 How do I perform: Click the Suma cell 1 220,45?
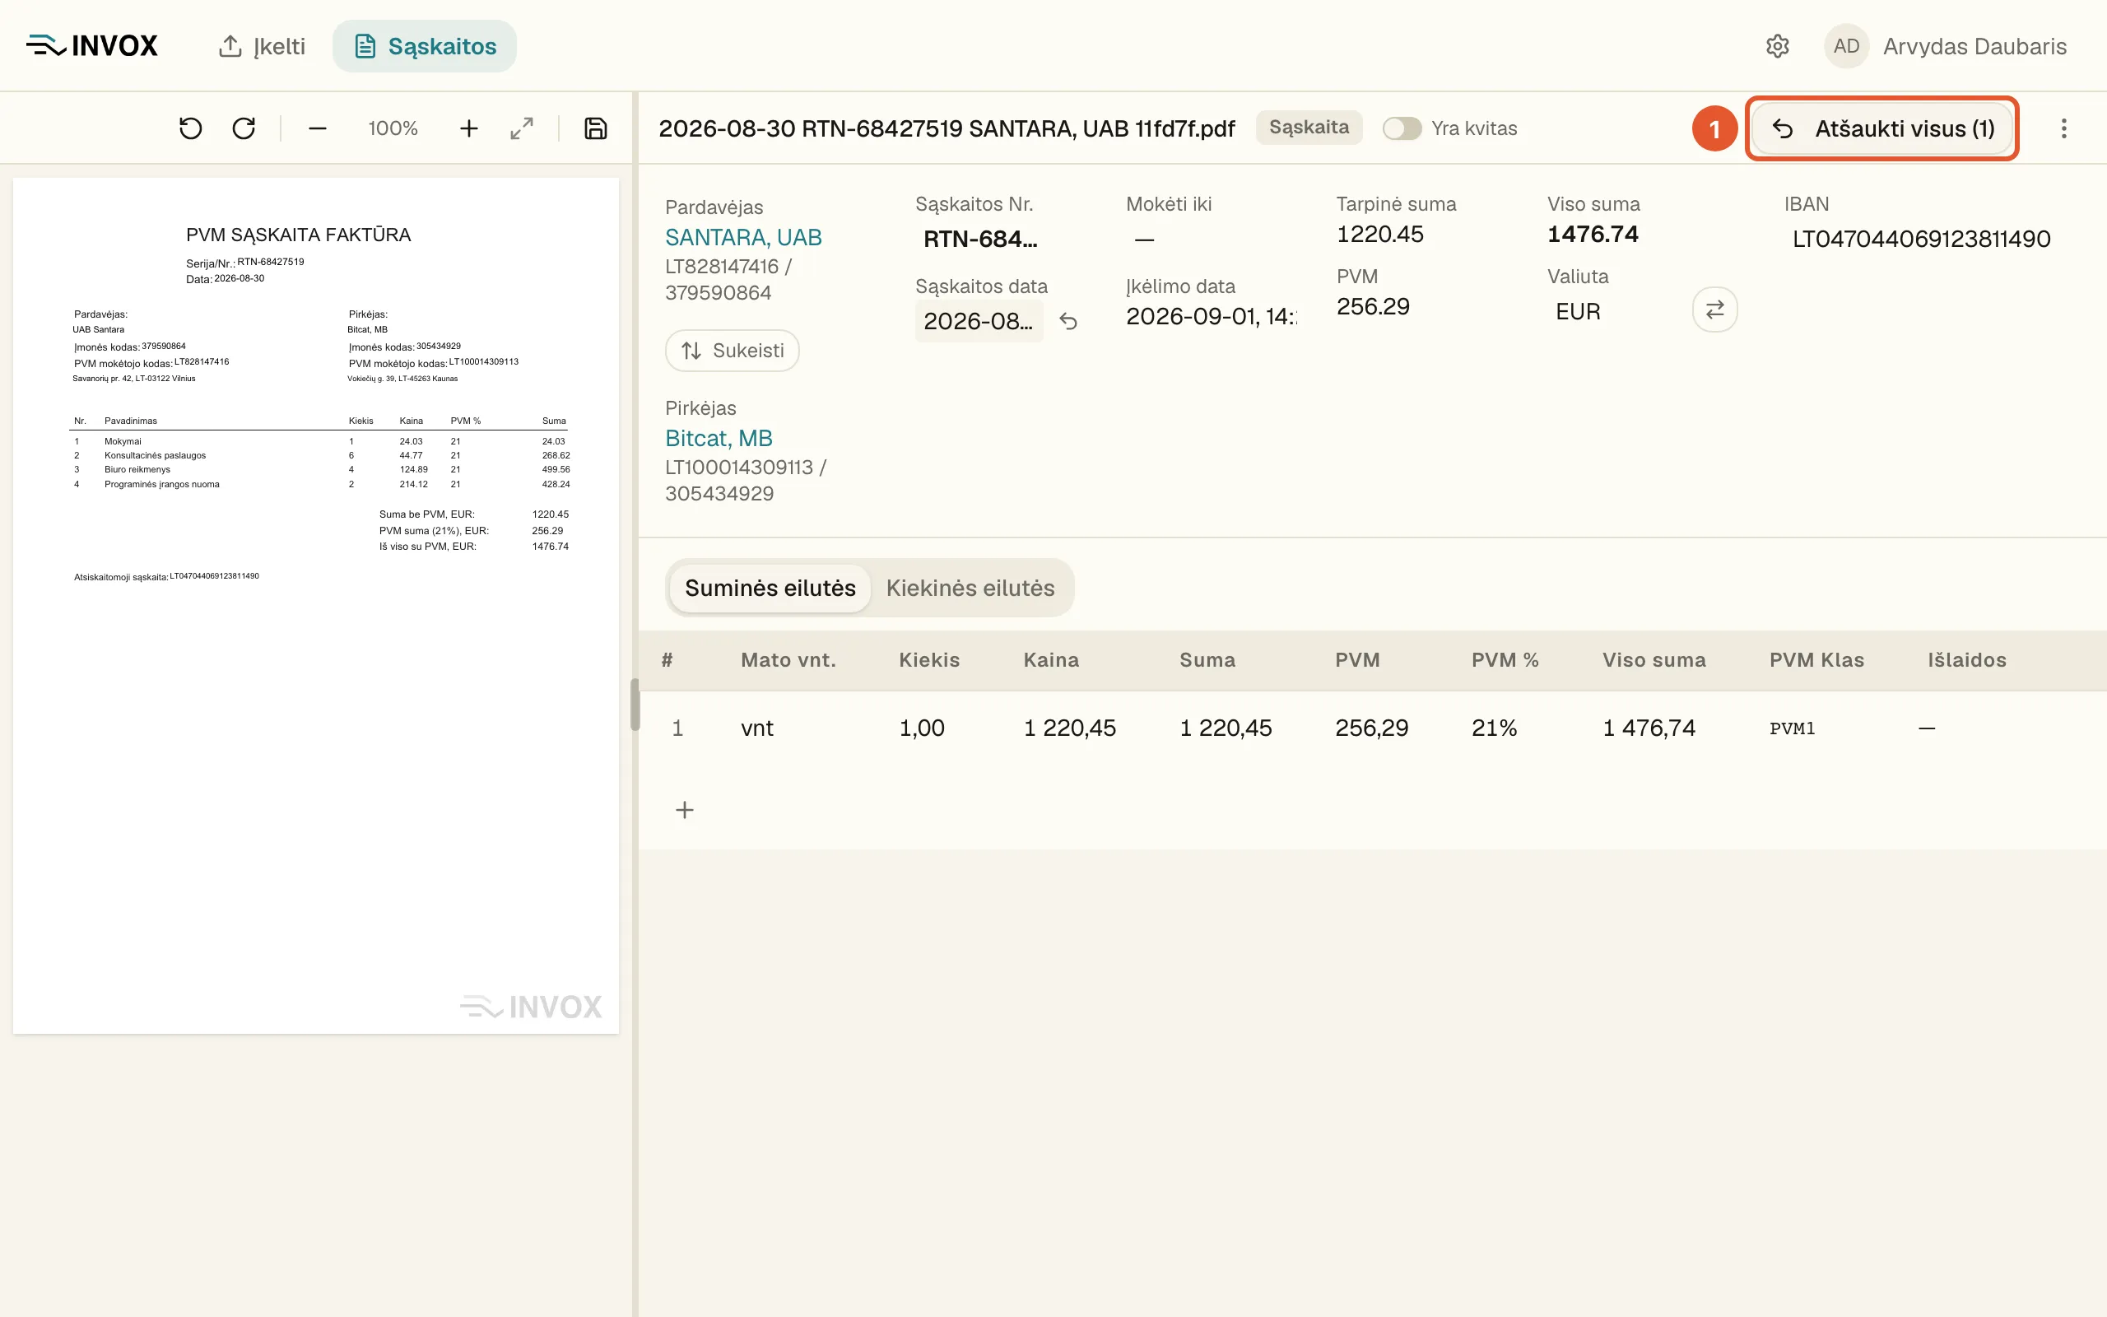tap(1226, 728)
